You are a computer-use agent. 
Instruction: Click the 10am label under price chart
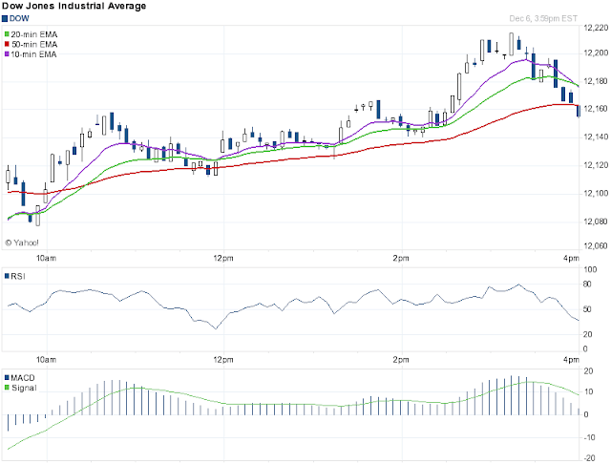click(47, 258)
